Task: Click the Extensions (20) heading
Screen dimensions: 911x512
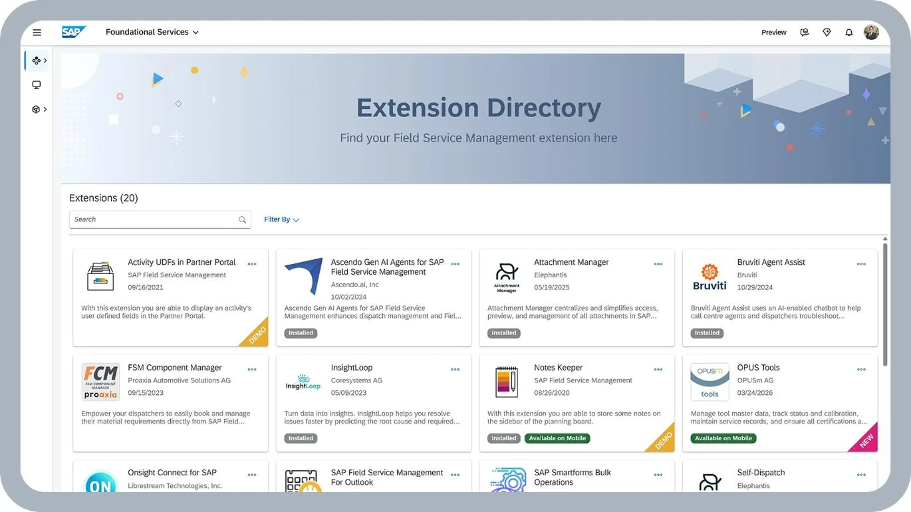Action: tap(104, 198)
